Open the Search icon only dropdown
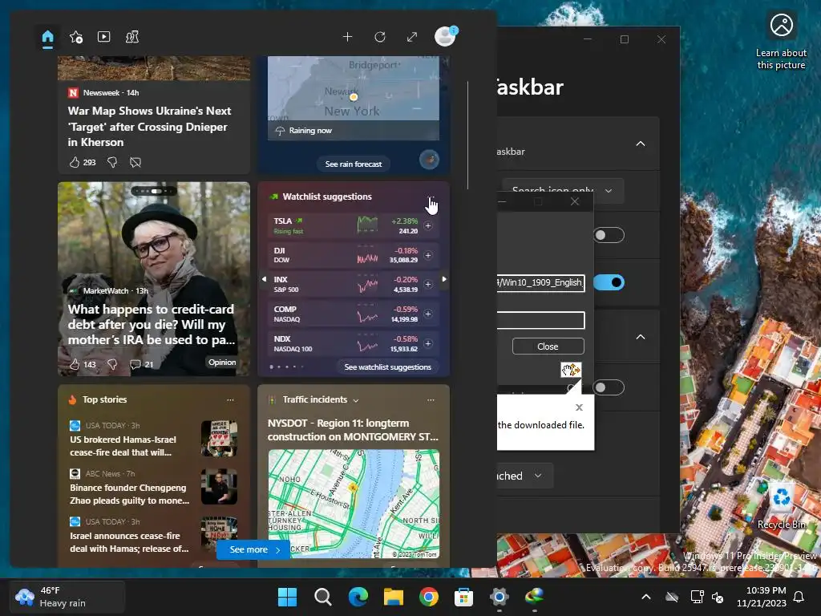 coord(563,191)
